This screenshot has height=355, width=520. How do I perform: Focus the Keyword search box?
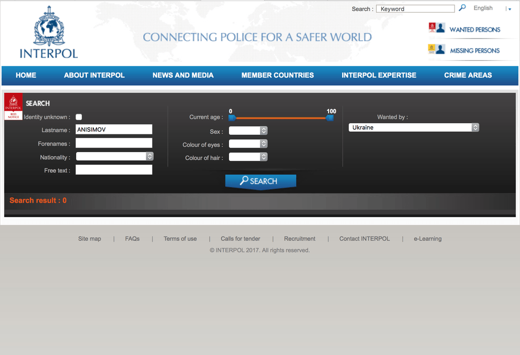[x=415, y=9]
